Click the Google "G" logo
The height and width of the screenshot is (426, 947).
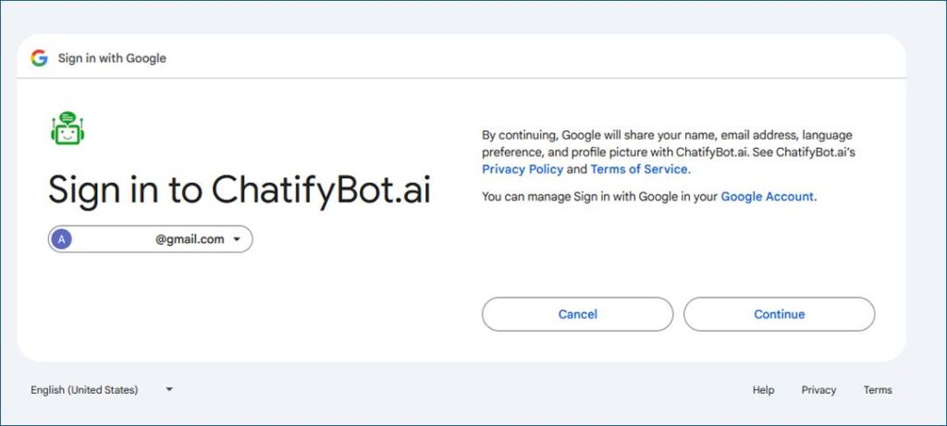coord(39,58)
